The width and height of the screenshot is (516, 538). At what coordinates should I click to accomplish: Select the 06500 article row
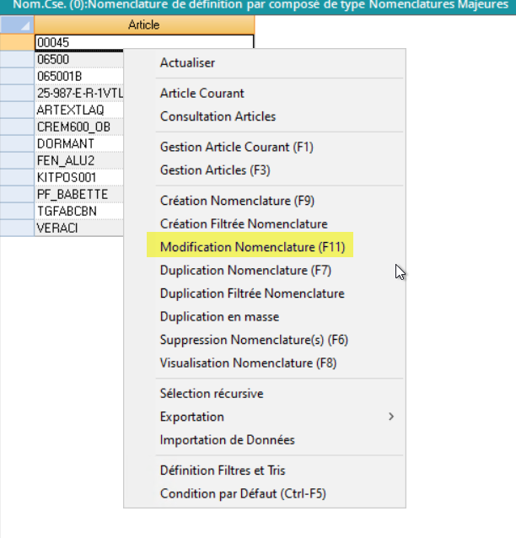point(78,60)
